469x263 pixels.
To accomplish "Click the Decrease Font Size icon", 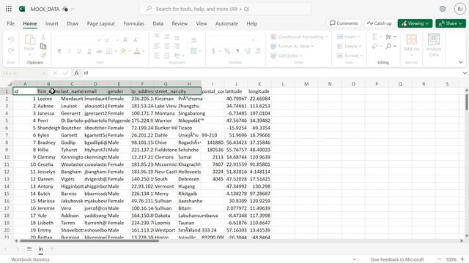I will pyautogui.click(x=136, y=40).
